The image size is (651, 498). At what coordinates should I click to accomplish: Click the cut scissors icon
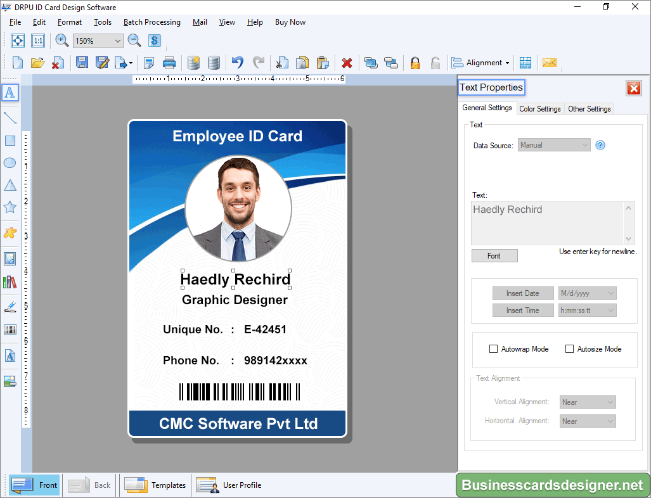(x=282, y=63)
